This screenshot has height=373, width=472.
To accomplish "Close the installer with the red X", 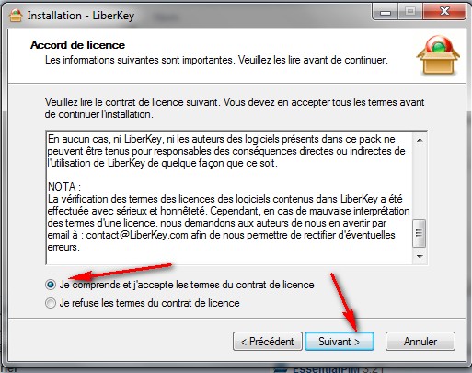I will click(444, 13).
